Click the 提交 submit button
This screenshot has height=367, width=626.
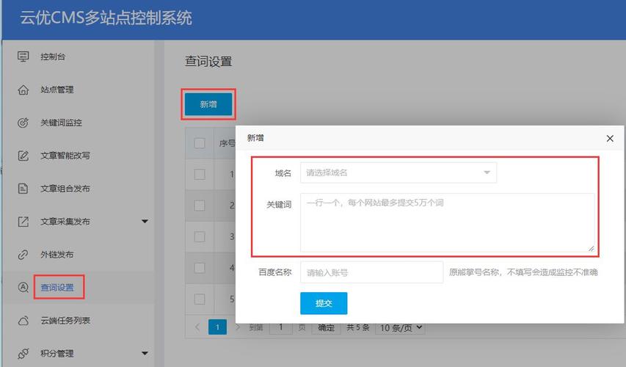(324, 303)
